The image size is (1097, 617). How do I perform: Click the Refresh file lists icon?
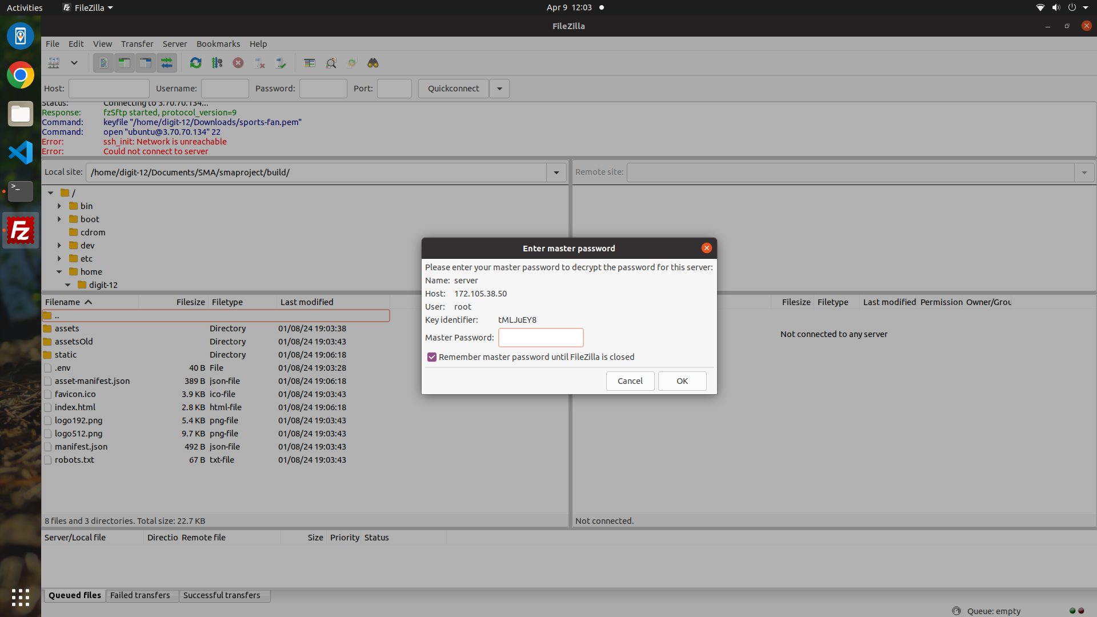pyautogui.click(x=195, y=63)
